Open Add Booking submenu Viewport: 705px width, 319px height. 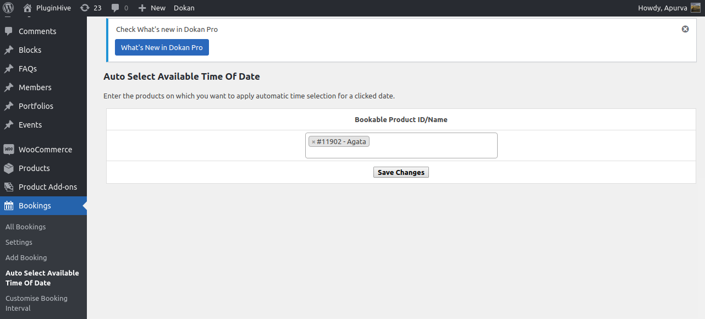(26, 257)
